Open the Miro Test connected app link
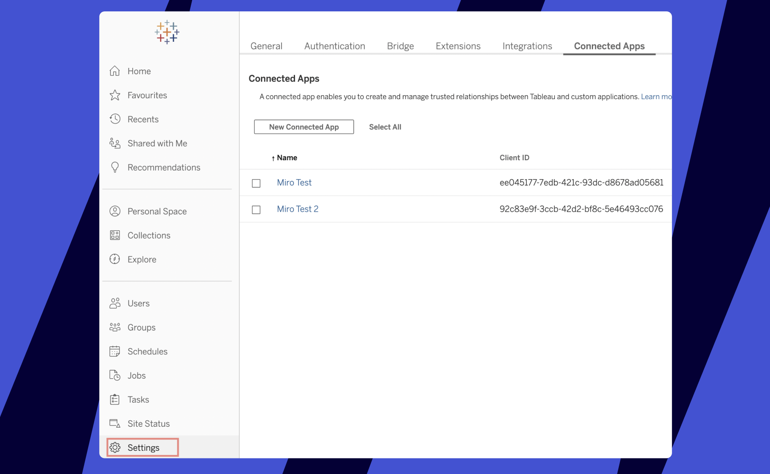This screenshot has height=474, width=770. coord(294,183)
